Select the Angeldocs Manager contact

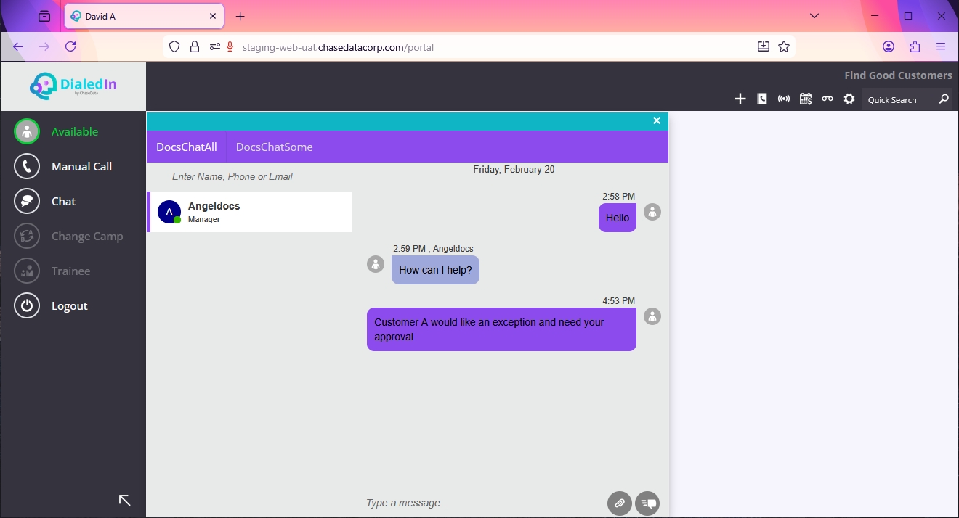pos(250,212)
